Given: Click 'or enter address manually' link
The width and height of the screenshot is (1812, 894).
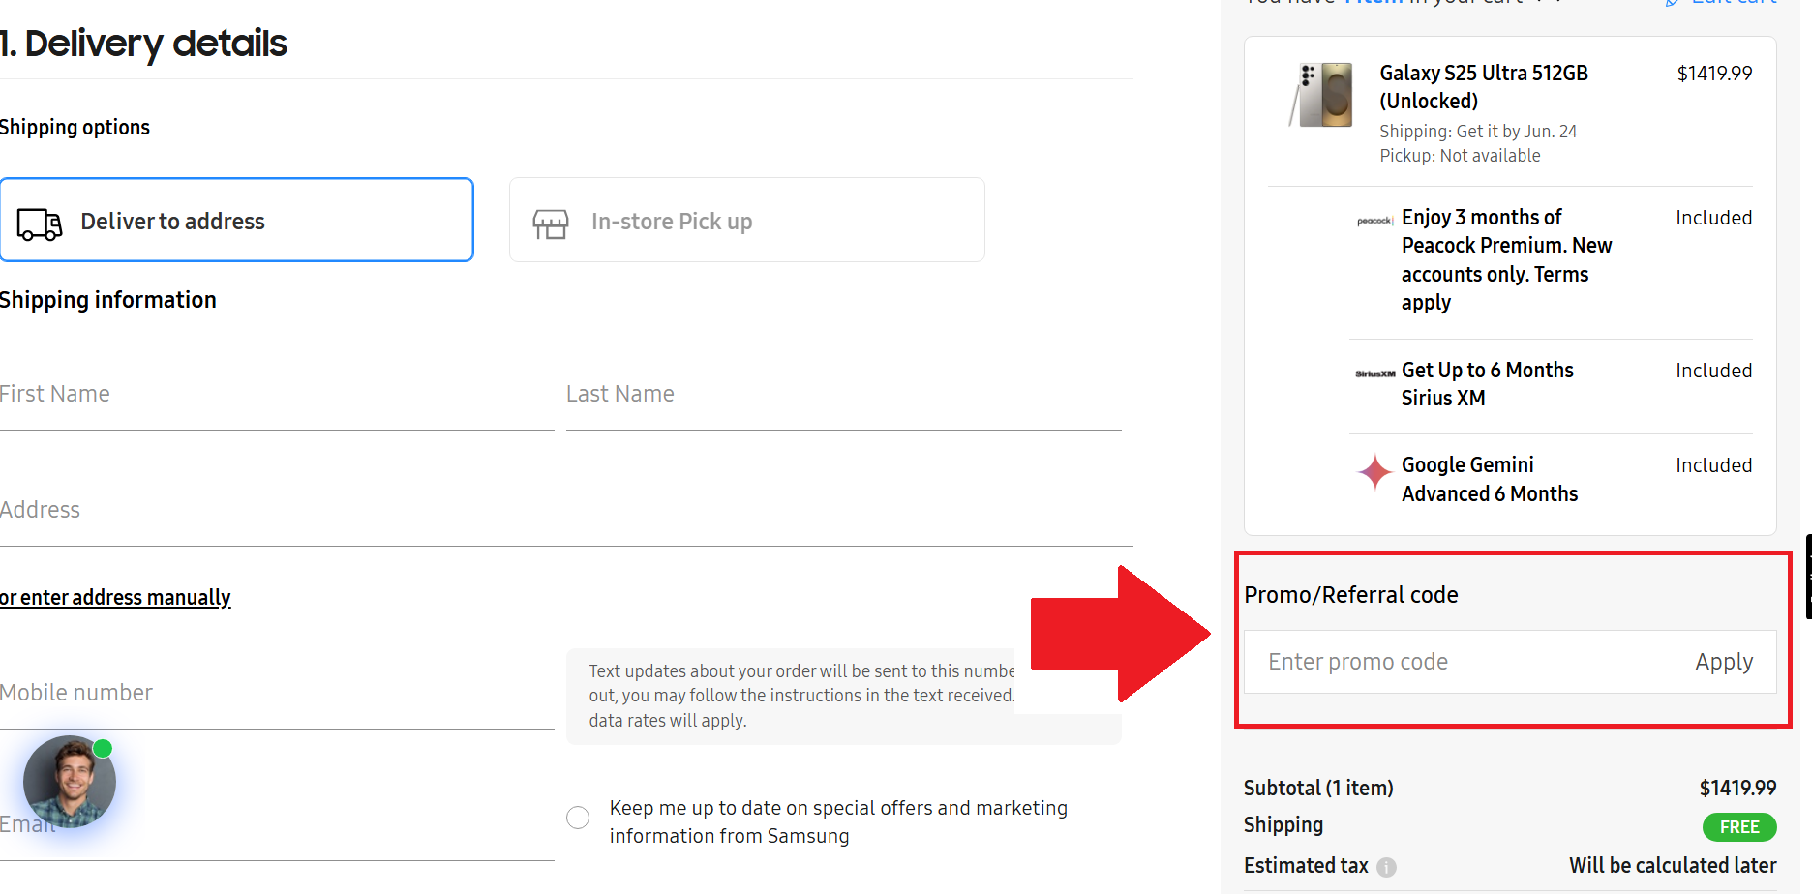Looking at the screenshot, I should [115, 598].
